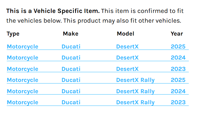
Task: Open the DesertX Rally link for year 2025
Action: (x=135, y=80)
